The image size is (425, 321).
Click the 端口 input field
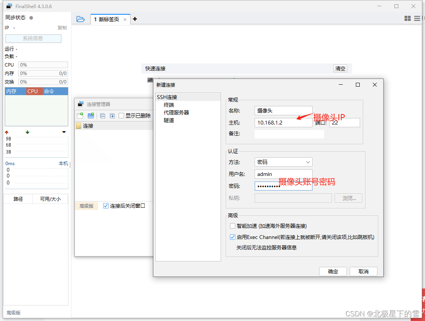(345, 122)
